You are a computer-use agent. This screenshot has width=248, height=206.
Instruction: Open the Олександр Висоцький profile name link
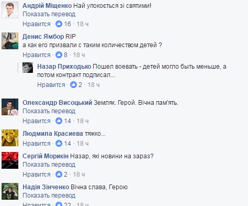(58, 103)
